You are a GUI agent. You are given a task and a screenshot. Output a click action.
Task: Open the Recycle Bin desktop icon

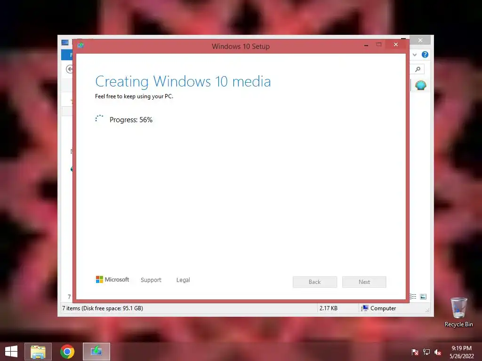[458, 312]
